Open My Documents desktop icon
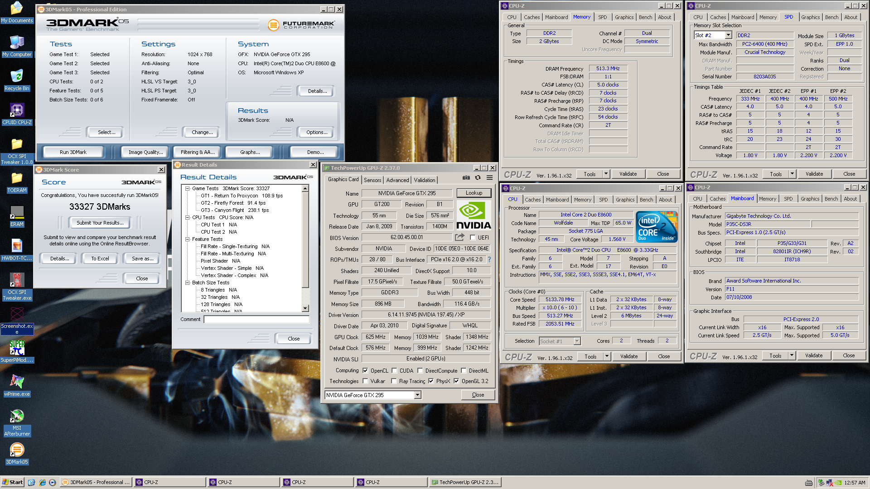 click(17, 12)
